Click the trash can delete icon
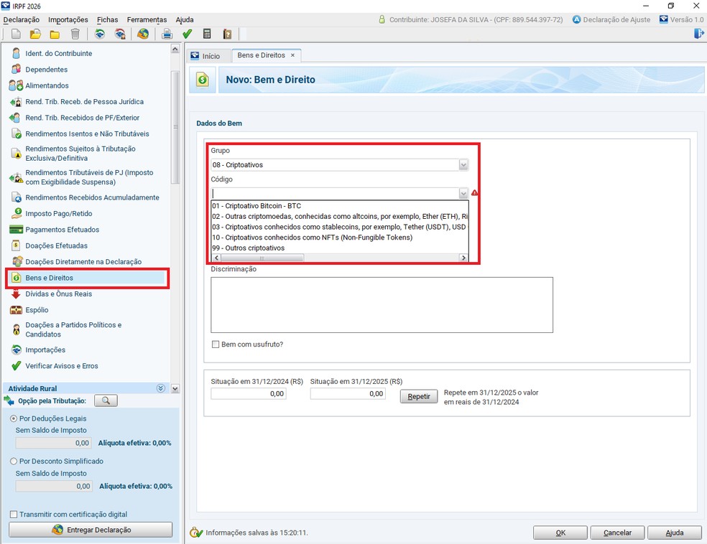 pos(75,34)
